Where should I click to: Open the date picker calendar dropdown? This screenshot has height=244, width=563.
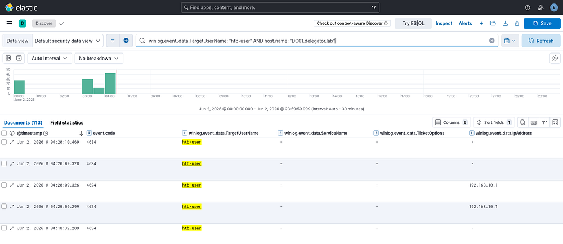(x=510, y=41)
